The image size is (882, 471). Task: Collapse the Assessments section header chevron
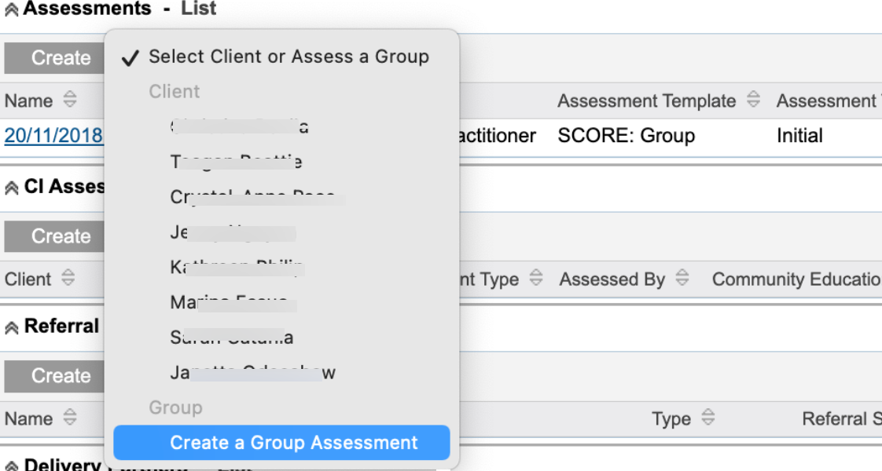point(11,9)
